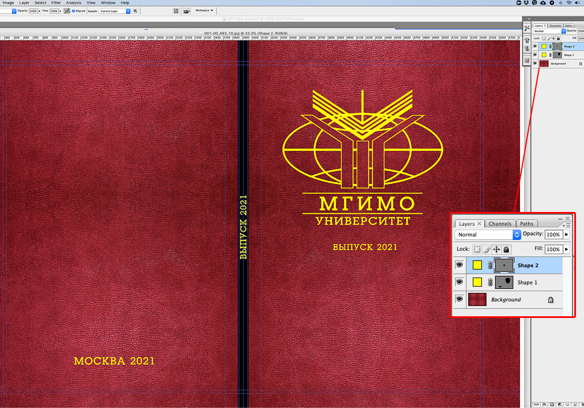Launch Bridge from the options bar icon
The height and width of the screenshot is (408, 584).
(x=186, y=11)
